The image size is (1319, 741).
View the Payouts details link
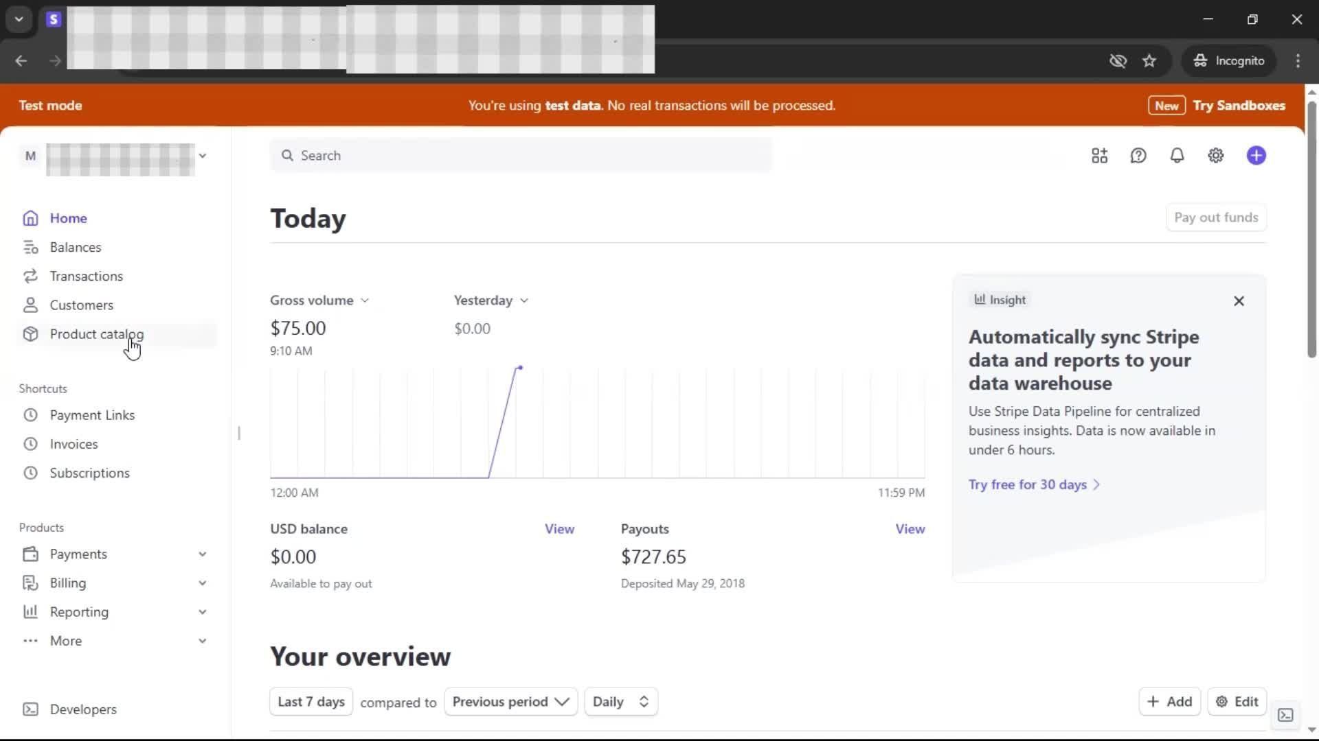tap(910, 529)
